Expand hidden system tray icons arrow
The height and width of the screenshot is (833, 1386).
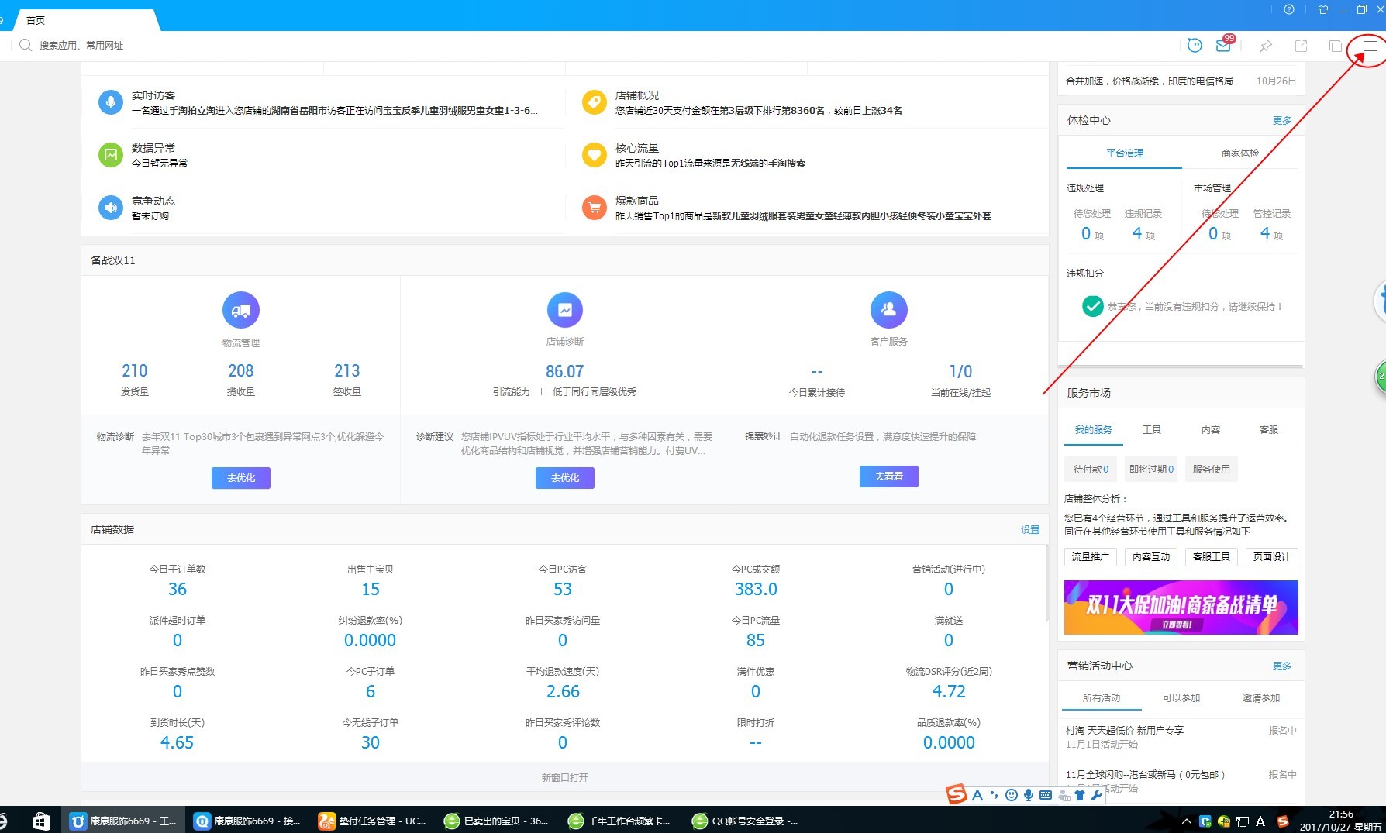1186,821
